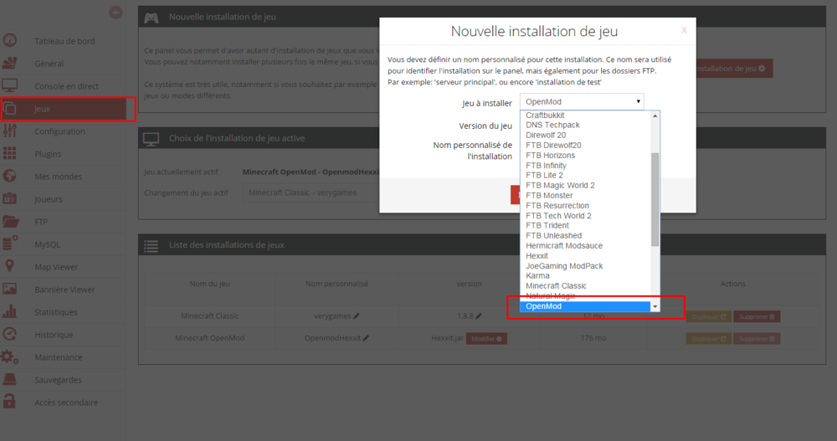Edit version 1.8.8 pencil icon

[x=479, y=316]
